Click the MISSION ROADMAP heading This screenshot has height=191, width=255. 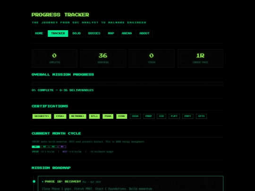point(51,168)
